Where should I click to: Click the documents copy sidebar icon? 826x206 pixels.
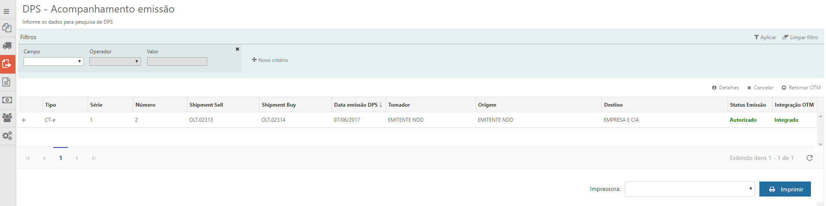(7, 28)
